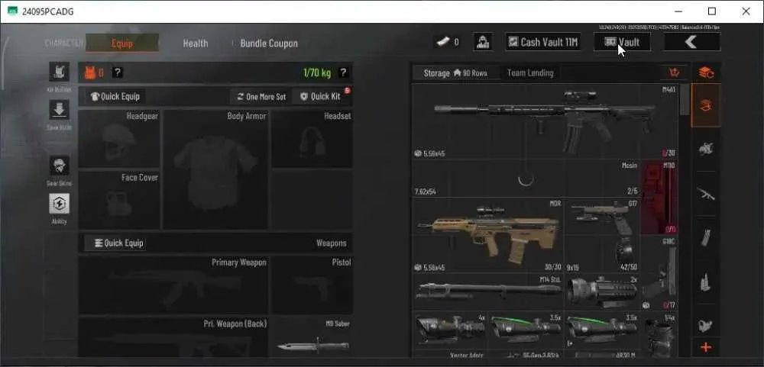Viewport: 764px width, 367px height.
Task: Select the rifle category filter icon
Action: 706,194
